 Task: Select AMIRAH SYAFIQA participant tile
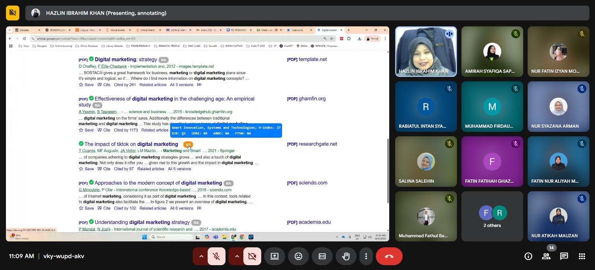pos(492,52)
